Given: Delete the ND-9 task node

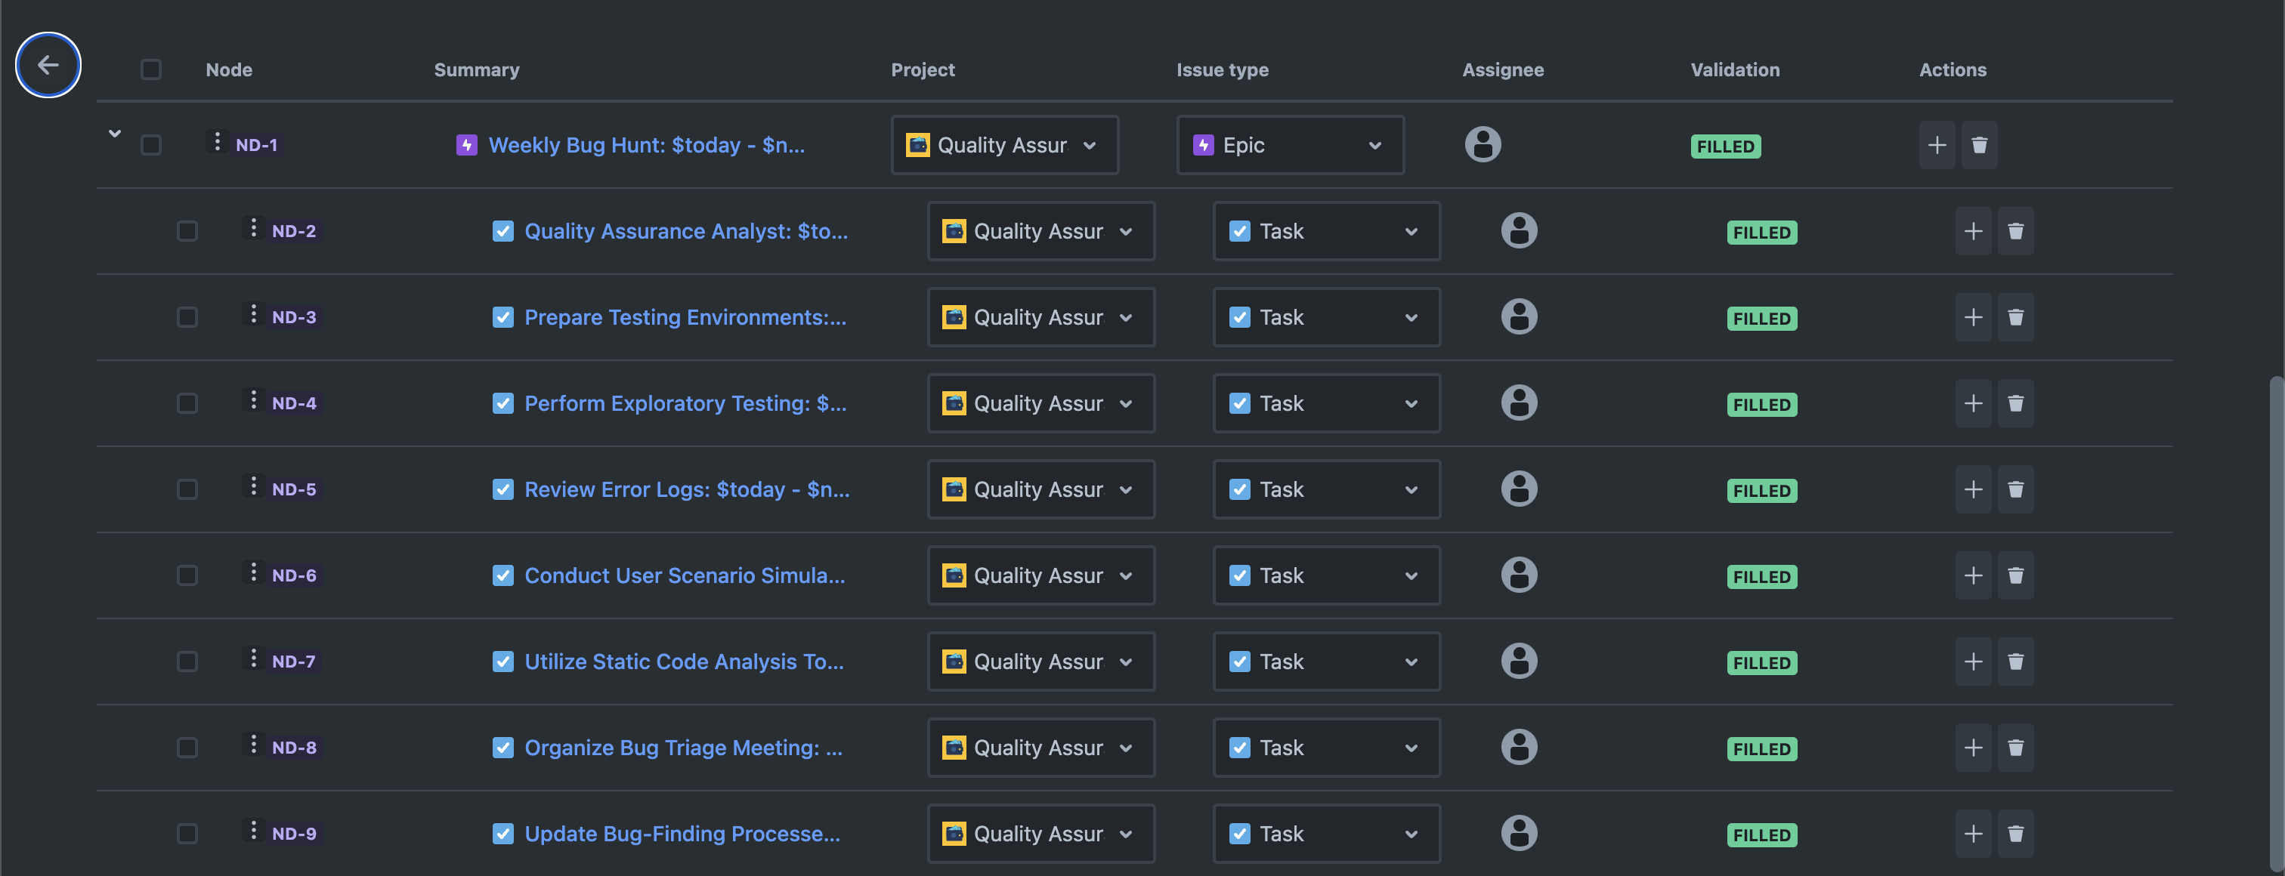Looking at the screenshot, I should coord(2015,834).
